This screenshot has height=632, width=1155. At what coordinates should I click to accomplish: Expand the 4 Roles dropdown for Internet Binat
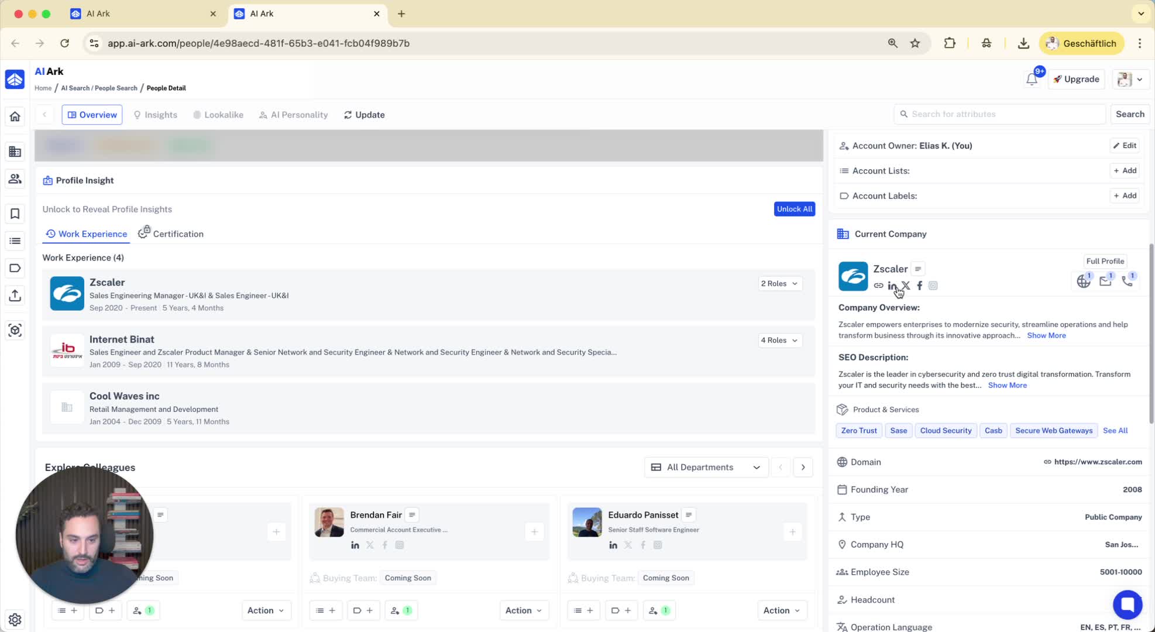point(779,340)
